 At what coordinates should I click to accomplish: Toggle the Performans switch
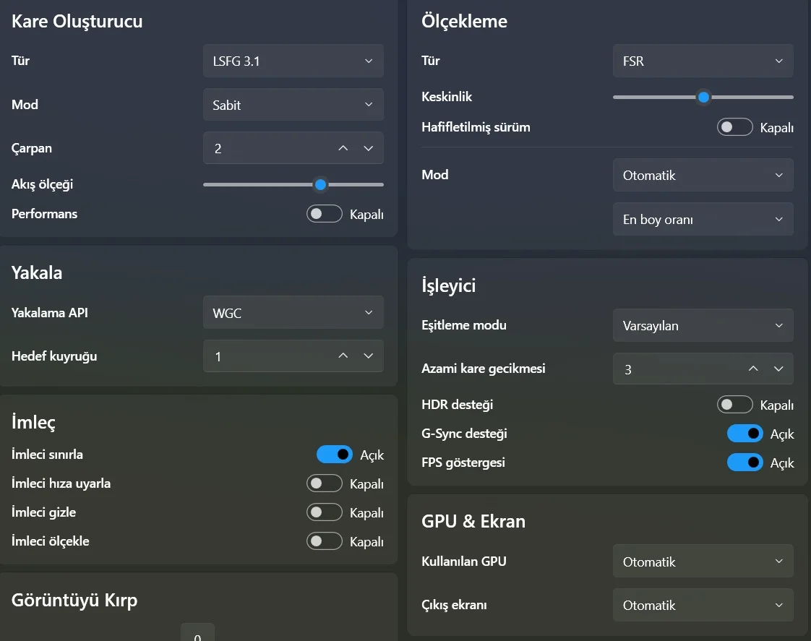pyautogui.click(x=325, y=214)
